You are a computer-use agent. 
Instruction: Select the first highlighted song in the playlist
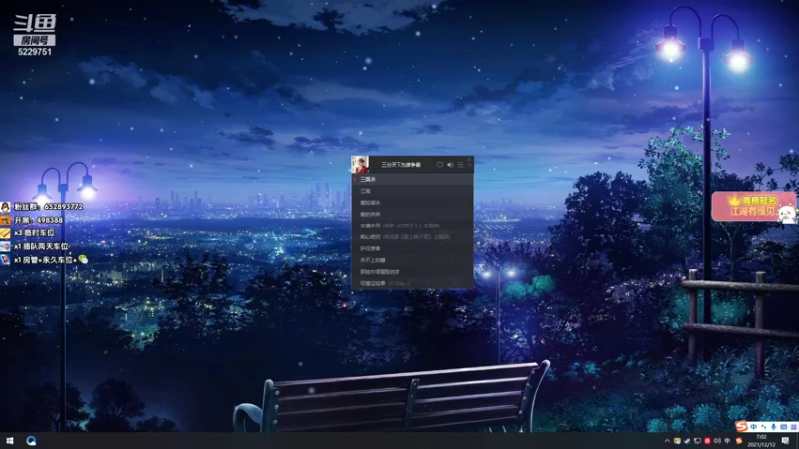[x=412, y=180]
